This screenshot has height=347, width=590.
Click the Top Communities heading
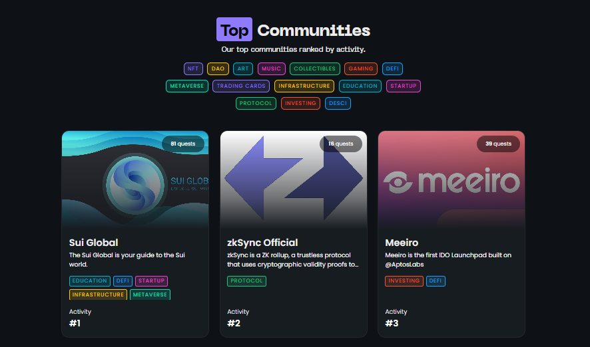coord(294,30)
